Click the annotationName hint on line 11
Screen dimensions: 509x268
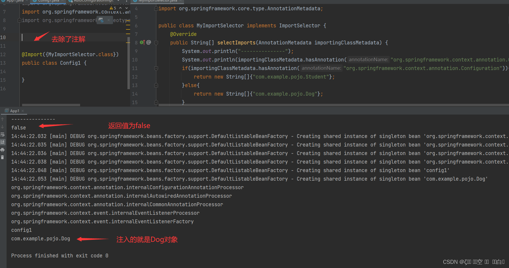(x=321, y=68)
